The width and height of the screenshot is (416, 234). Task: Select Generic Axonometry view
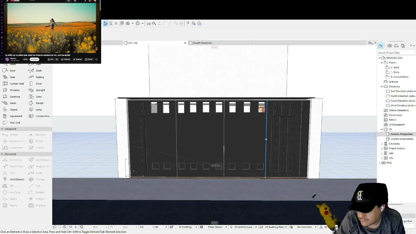coord(399,139)
